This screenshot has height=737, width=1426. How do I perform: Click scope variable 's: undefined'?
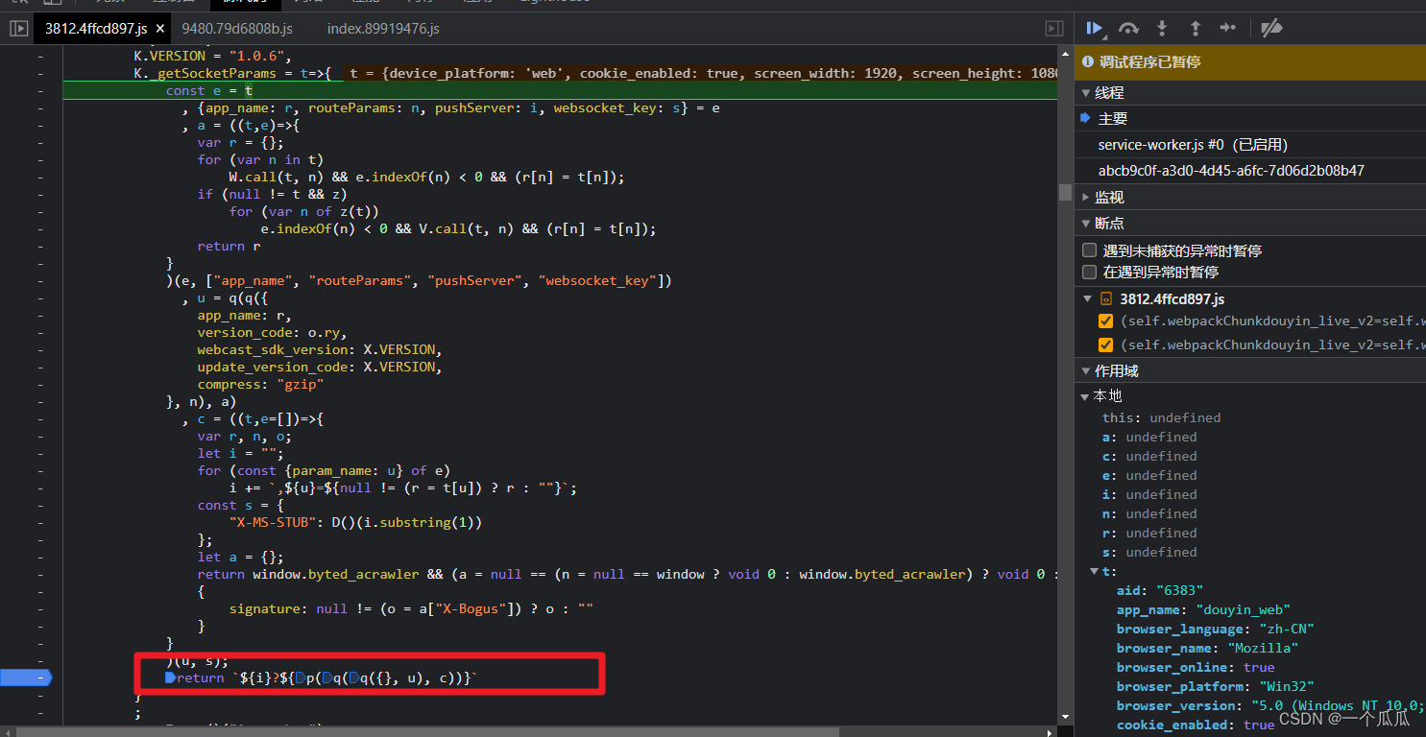(1149, 552)
